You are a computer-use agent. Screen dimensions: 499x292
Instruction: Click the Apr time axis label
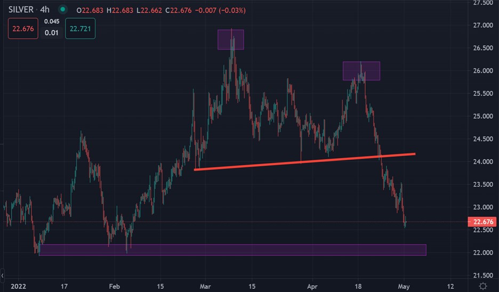pyautogui.click(x=312, y=286)
